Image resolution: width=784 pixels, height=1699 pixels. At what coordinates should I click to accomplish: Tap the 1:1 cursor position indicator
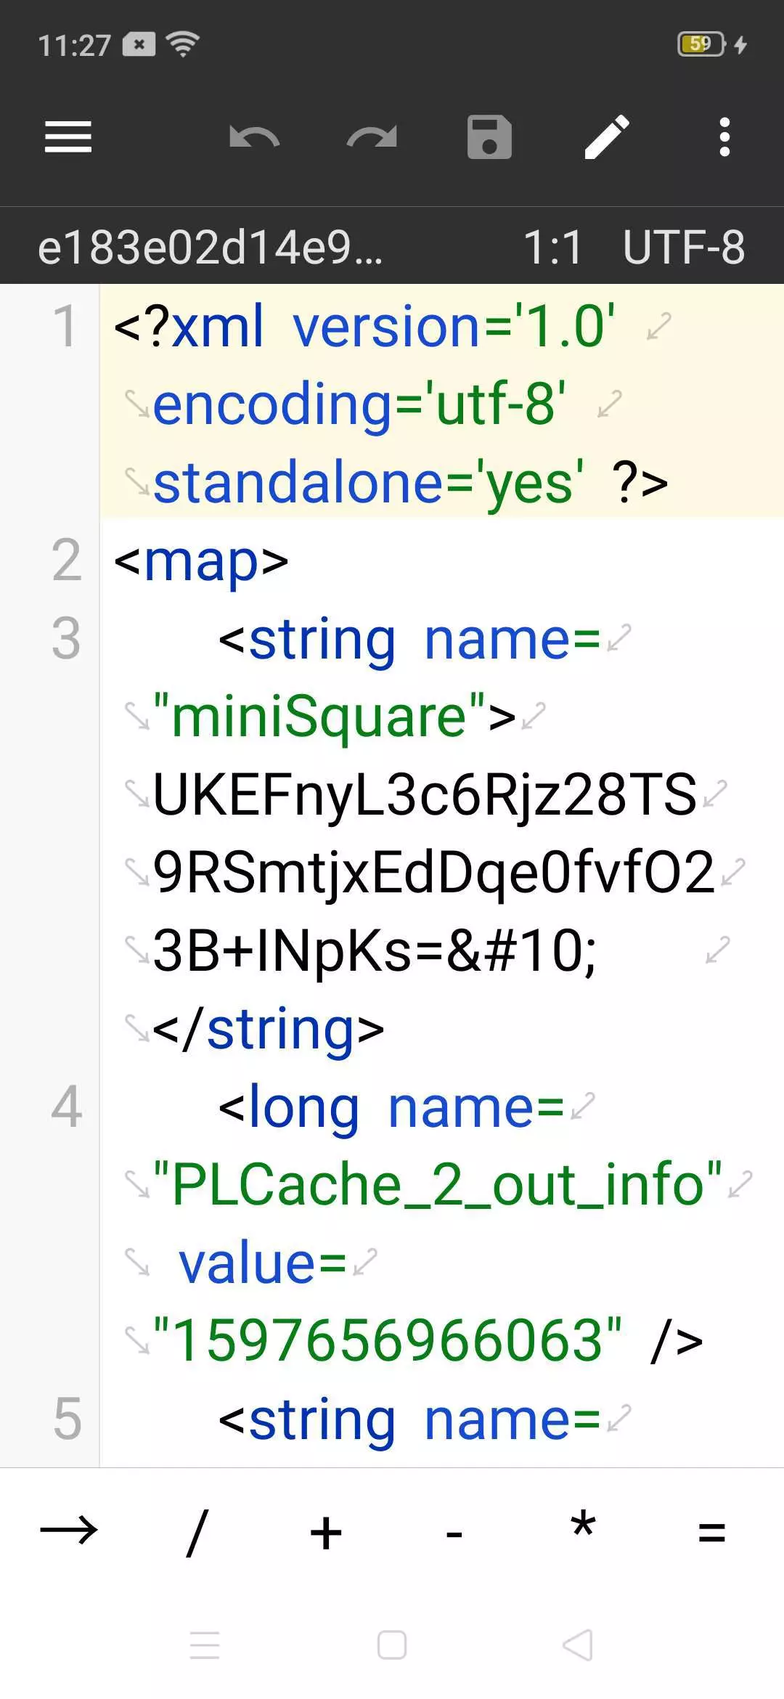(x=553, y=248)
